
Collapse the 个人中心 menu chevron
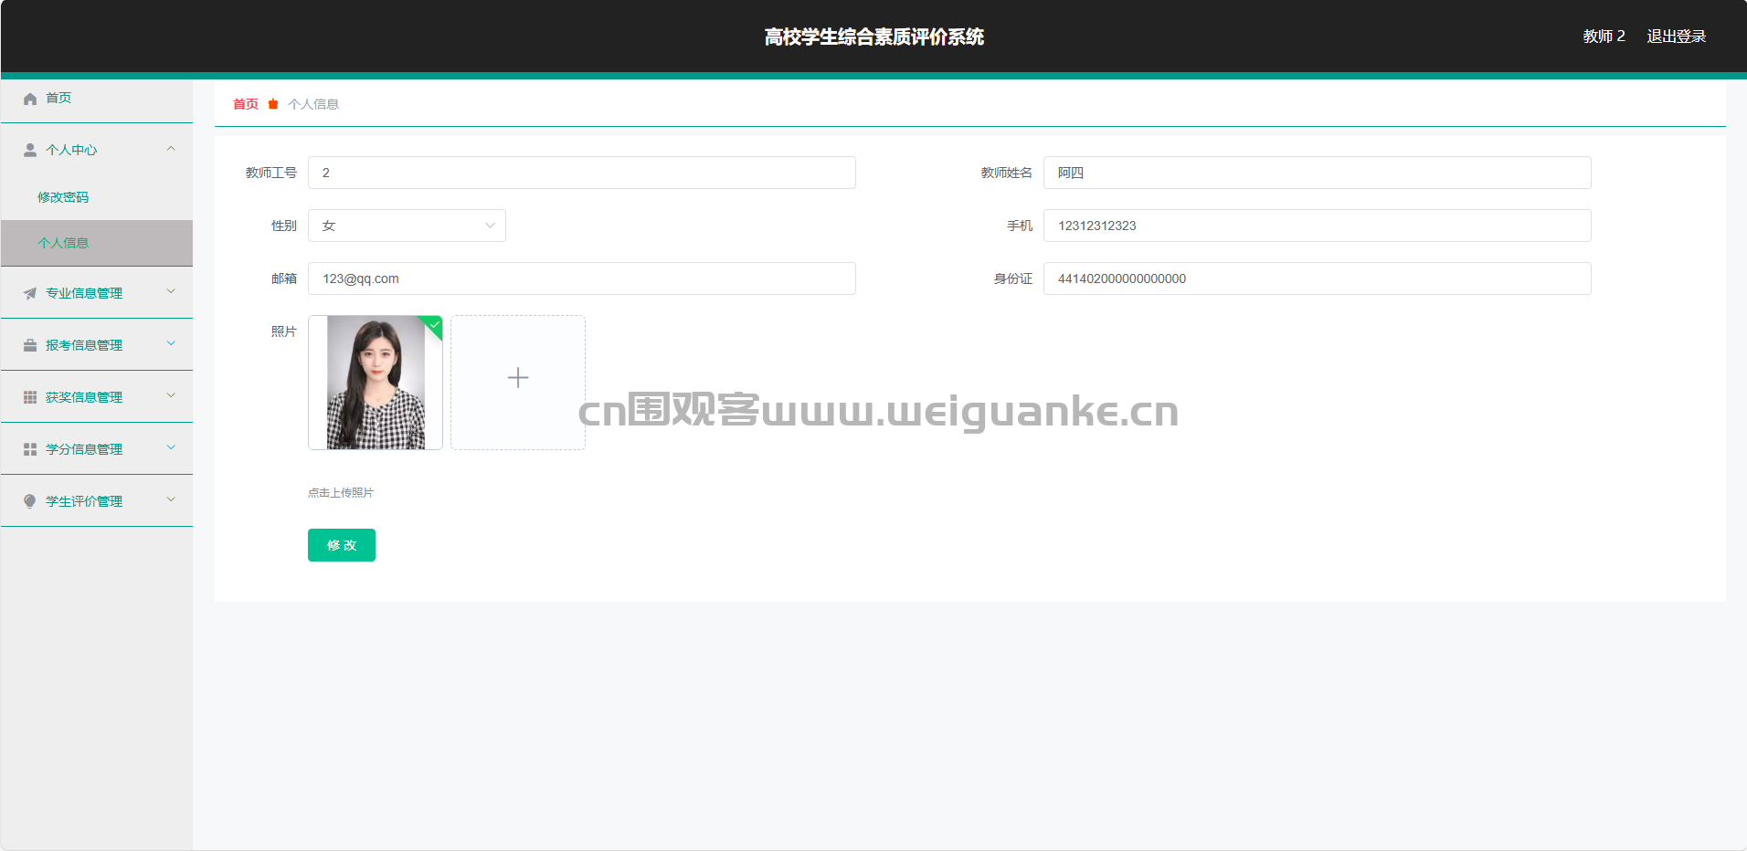coord(171,149)
